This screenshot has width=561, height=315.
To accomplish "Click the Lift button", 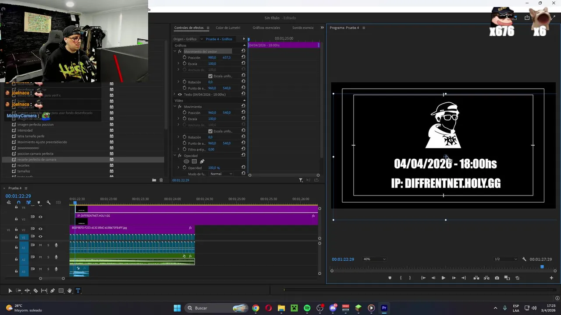I will point(476,278).
